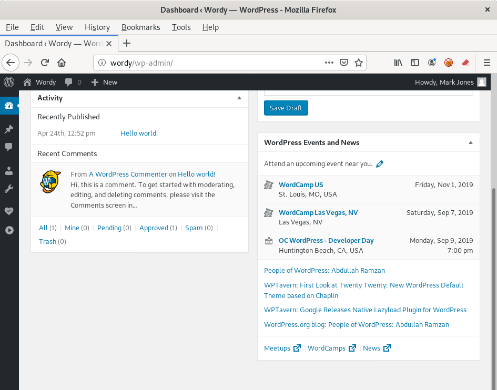Open the History menu
Viewport: 497px width, 390px height.
click(x=97, y=27)
